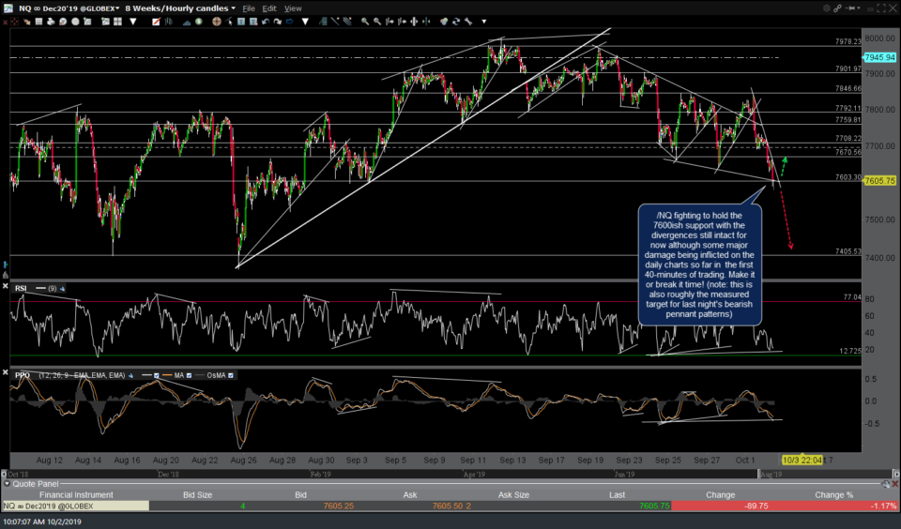Click the Financial Instrument column header

pyautogui.click(x=76, y=494)
